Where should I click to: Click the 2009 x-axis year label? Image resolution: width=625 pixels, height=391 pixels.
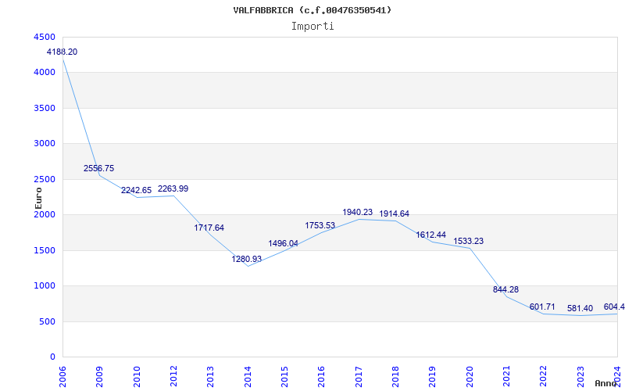coord(99,377)
